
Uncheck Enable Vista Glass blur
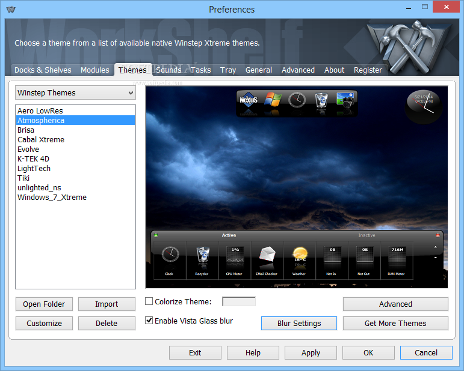(x=149, y=321)
